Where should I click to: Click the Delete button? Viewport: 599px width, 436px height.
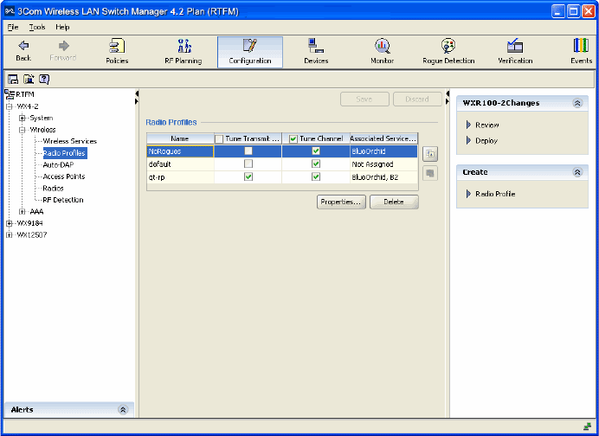coord(394,202)
